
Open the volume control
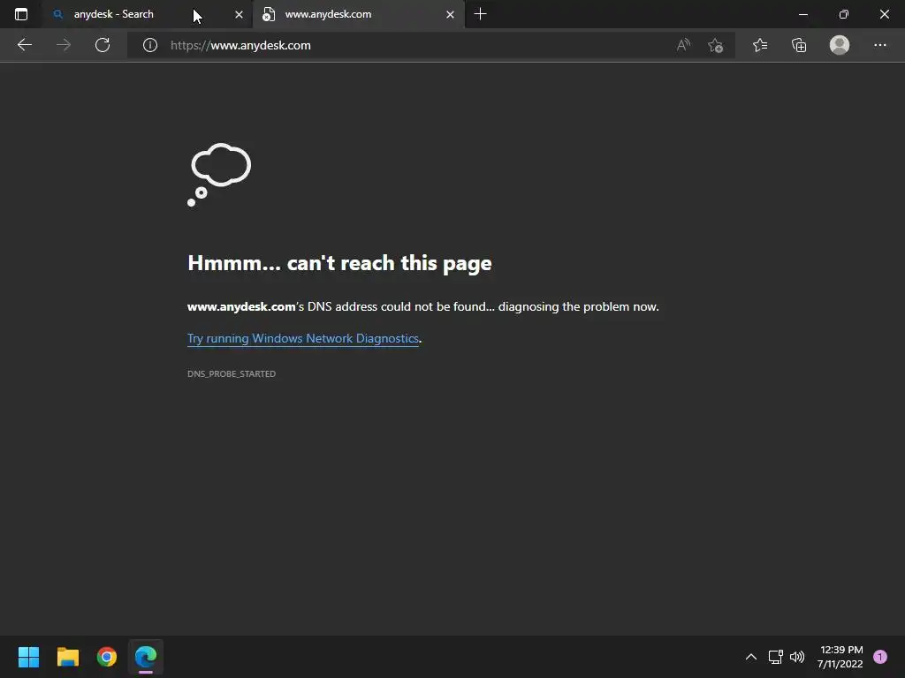click(797, 657)
